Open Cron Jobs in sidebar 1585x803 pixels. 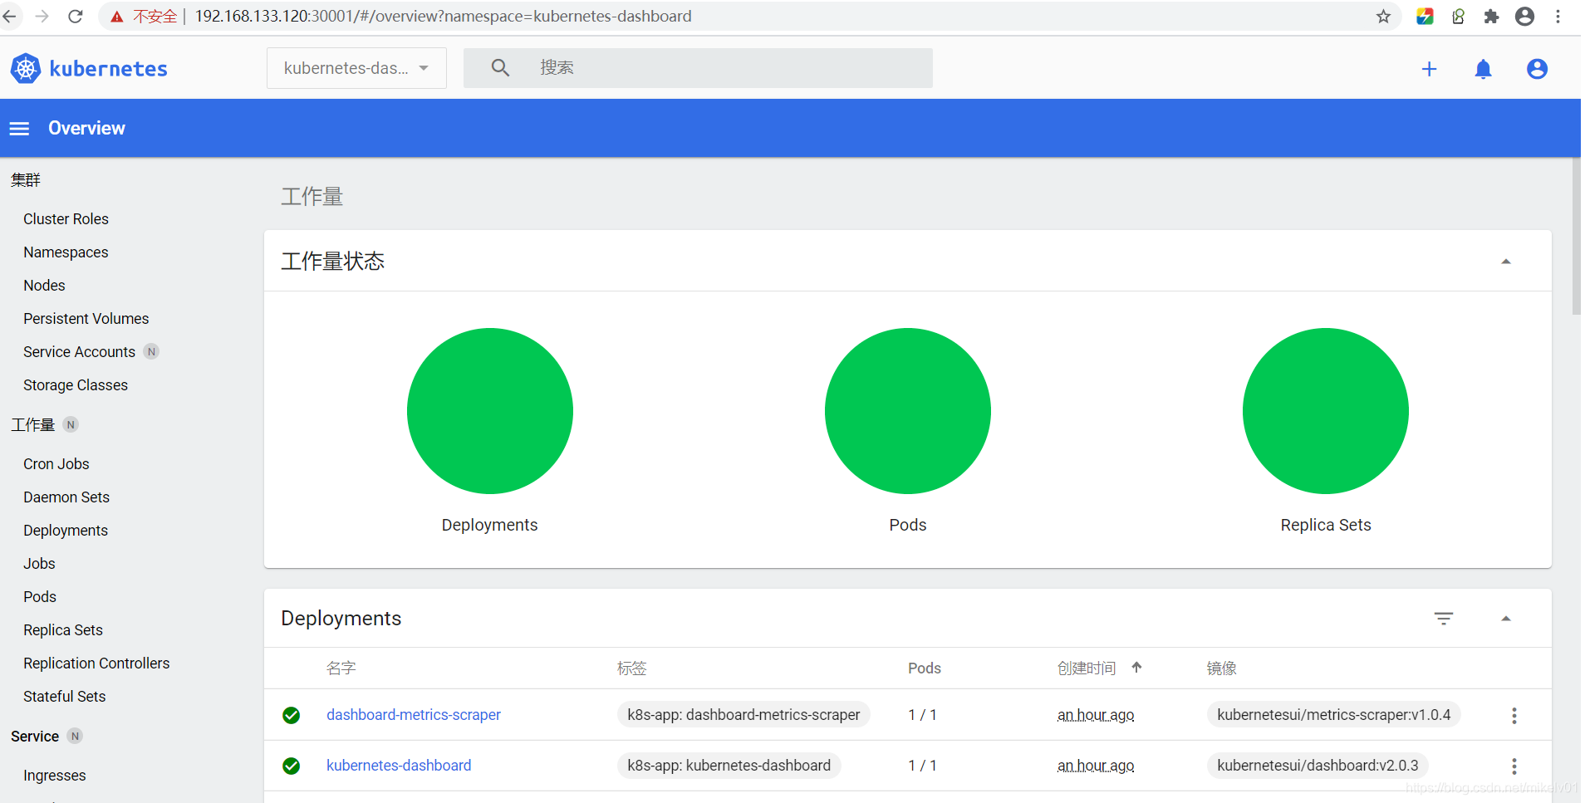56,464
